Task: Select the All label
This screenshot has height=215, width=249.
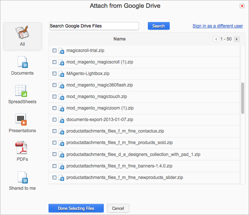Action: 22,44
